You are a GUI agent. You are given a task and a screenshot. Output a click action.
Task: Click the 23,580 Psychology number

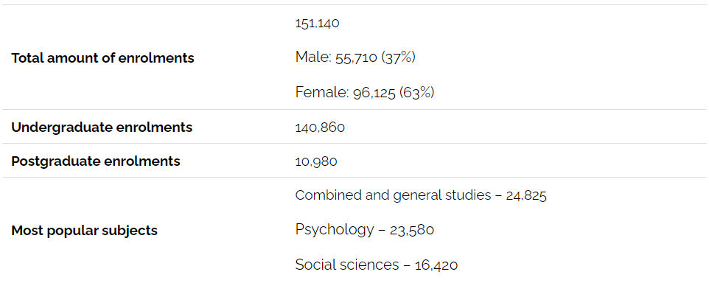(412, 231)
